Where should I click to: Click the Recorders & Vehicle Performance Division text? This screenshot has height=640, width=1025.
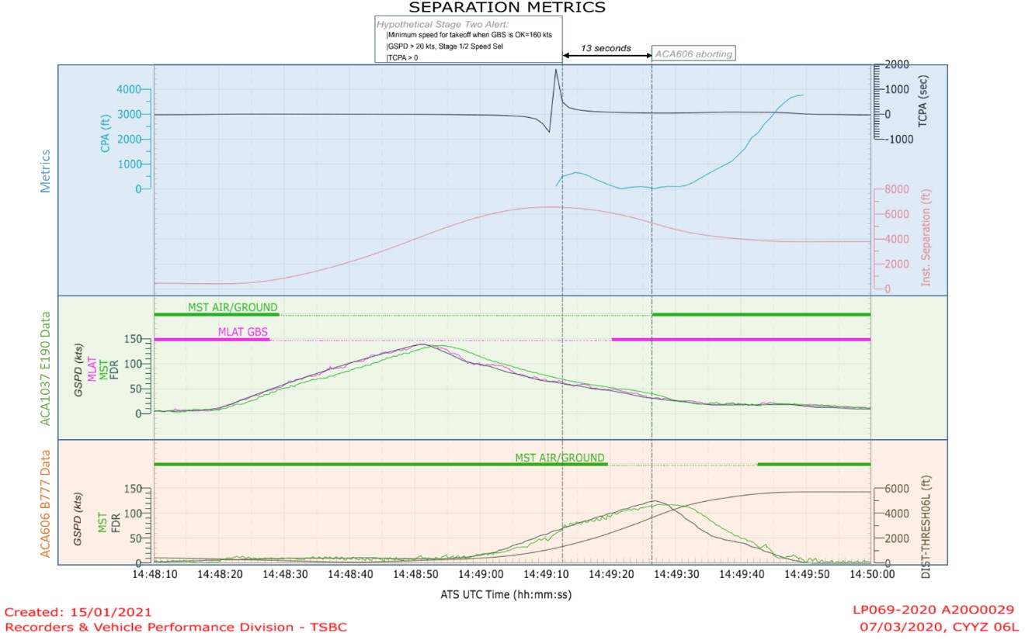176,627
